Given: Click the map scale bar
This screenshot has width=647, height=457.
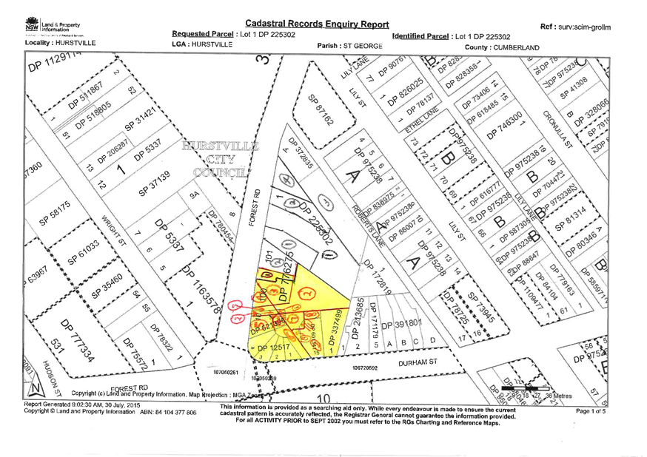Looking at the screenshot, I should 520,387.
